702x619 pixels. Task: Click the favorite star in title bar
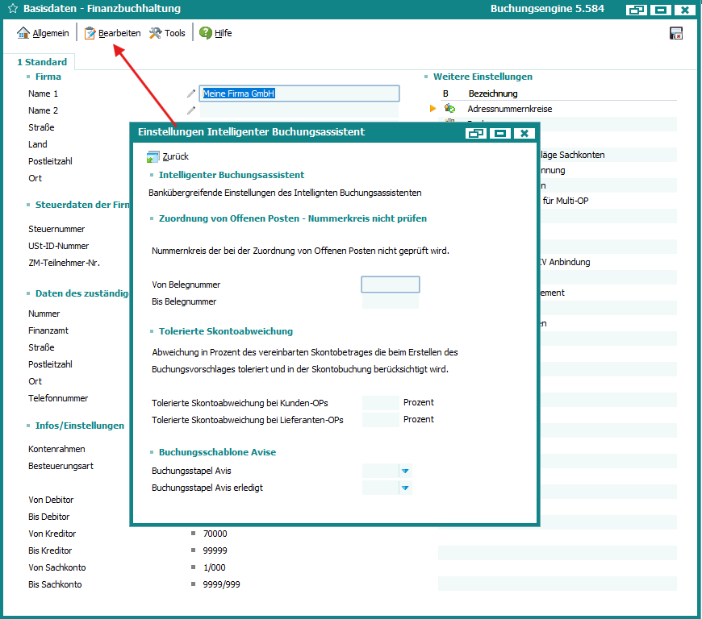[12, 9]
